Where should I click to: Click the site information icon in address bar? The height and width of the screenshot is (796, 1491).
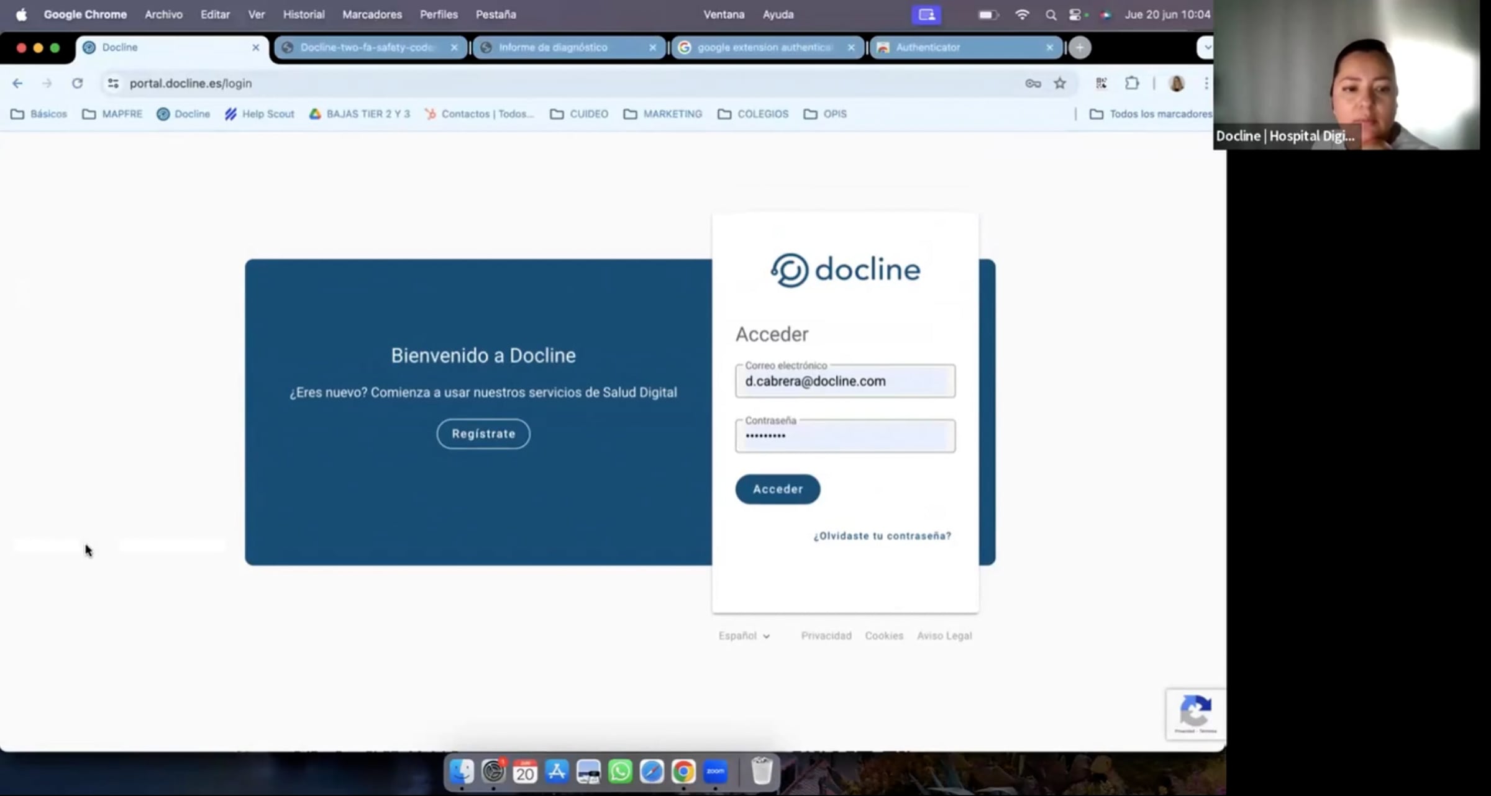point(113,83)
